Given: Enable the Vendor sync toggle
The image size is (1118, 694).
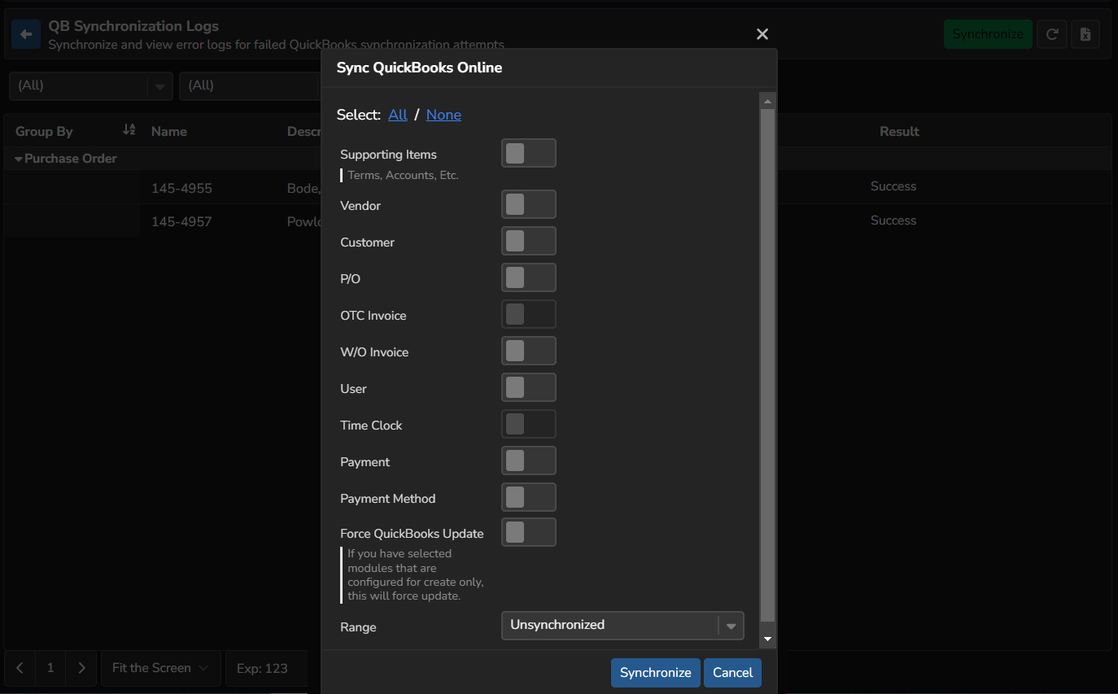Looking at the screenshot, I should [x=529, y=204].
